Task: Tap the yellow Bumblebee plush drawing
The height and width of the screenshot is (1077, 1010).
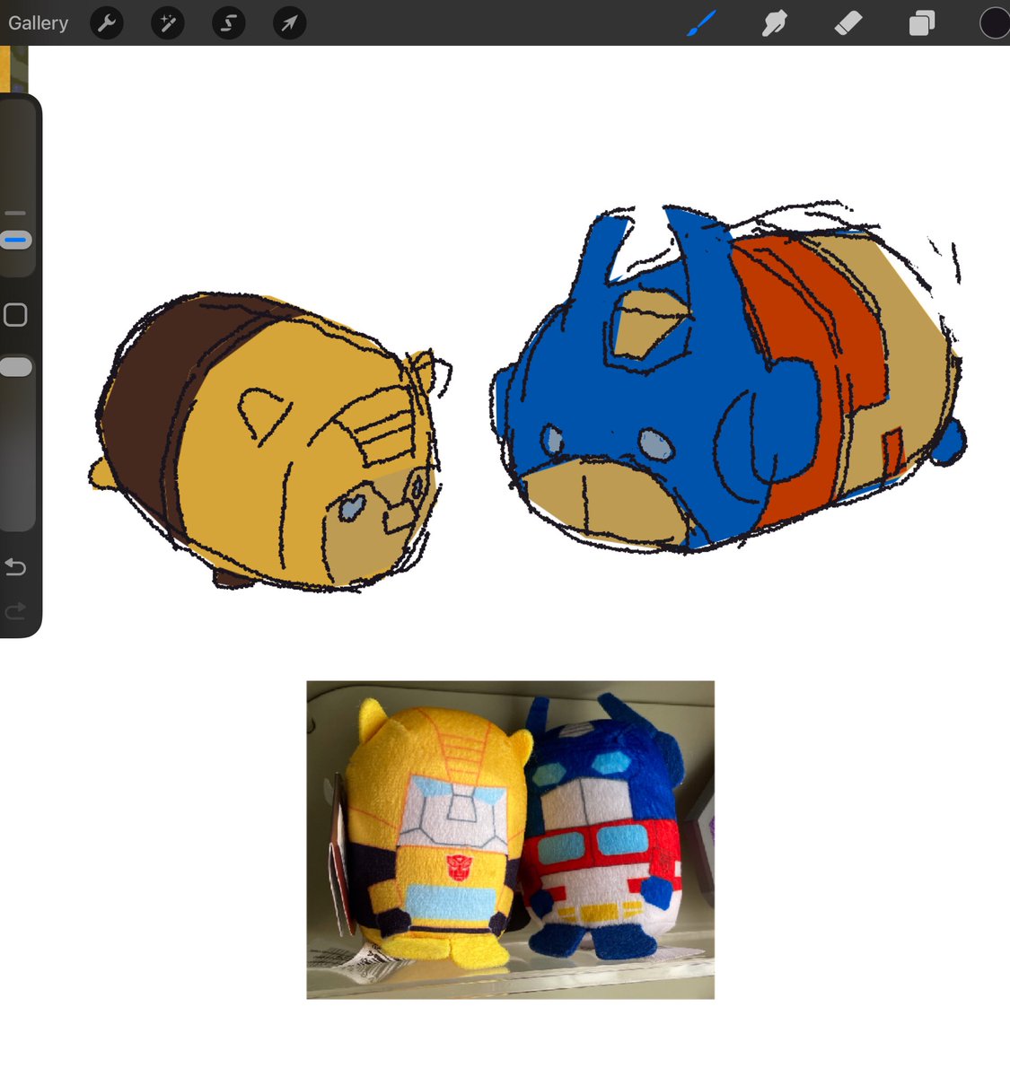Action: point(269,442)
